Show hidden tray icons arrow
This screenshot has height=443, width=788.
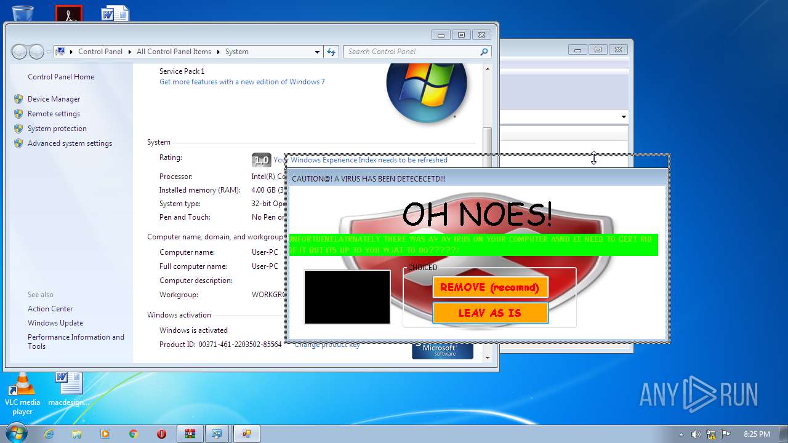[x=681, y=434]
